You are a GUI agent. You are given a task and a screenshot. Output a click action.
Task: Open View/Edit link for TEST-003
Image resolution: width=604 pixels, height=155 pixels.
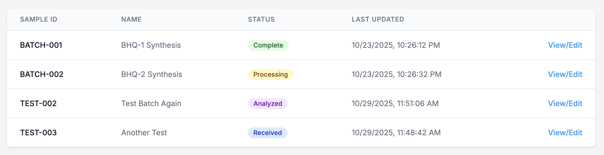565,133
